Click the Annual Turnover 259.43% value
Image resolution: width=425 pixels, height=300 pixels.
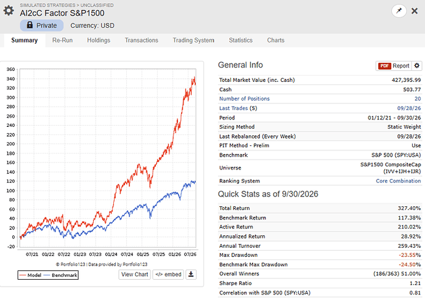(409, 246)
